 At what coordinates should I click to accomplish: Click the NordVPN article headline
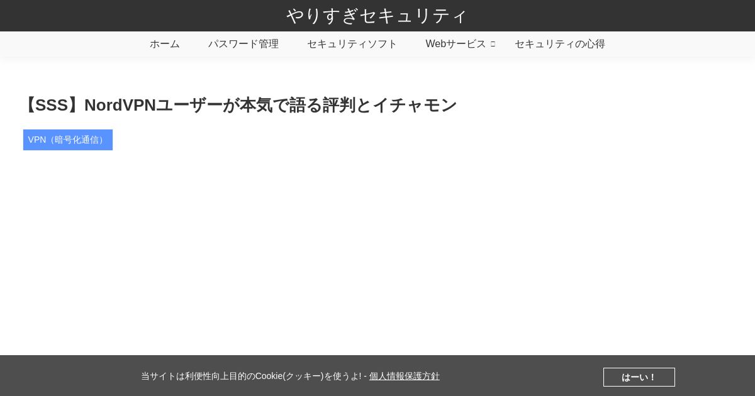click(x=238, y=105)
